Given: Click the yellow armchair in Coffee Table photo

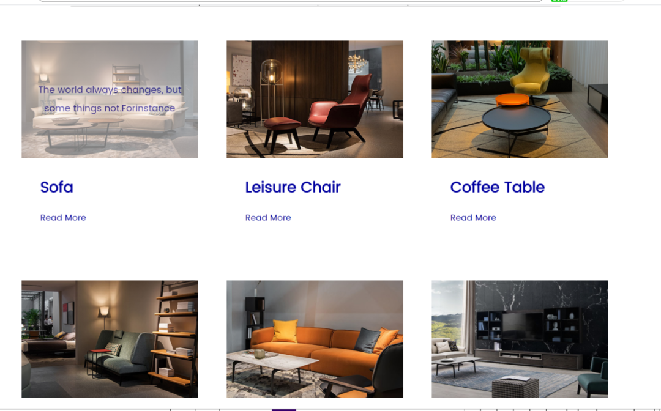Looking at the screenshot, I should click(531, 72).
